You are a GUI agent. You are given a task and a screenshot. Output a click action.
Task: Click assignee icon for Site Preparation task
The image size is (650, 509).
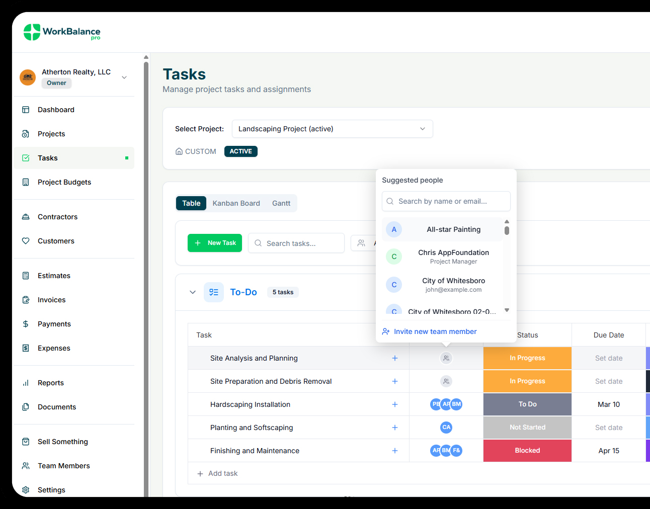pos(446,381)
